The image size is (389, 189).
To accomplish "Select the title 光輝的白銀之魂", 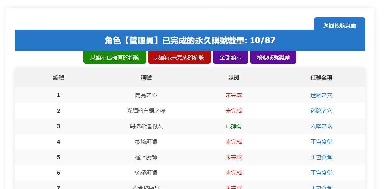I will [x=146, y=111].
